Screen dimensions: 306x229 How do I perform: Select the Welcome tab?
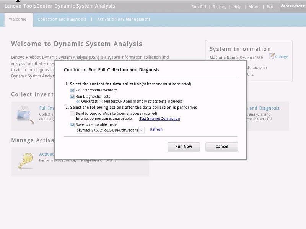pyautogui.click(x=18, y=19)
